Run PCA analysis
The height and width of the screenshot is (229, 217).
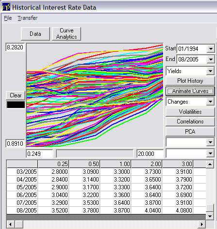tap(190, 132)
